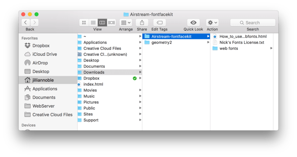
Task: Select the index.html file
Action: [x=110, y=84]
